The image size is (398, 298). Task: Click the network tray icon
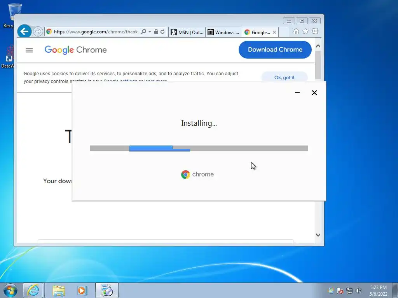click(x=349, y=291)
